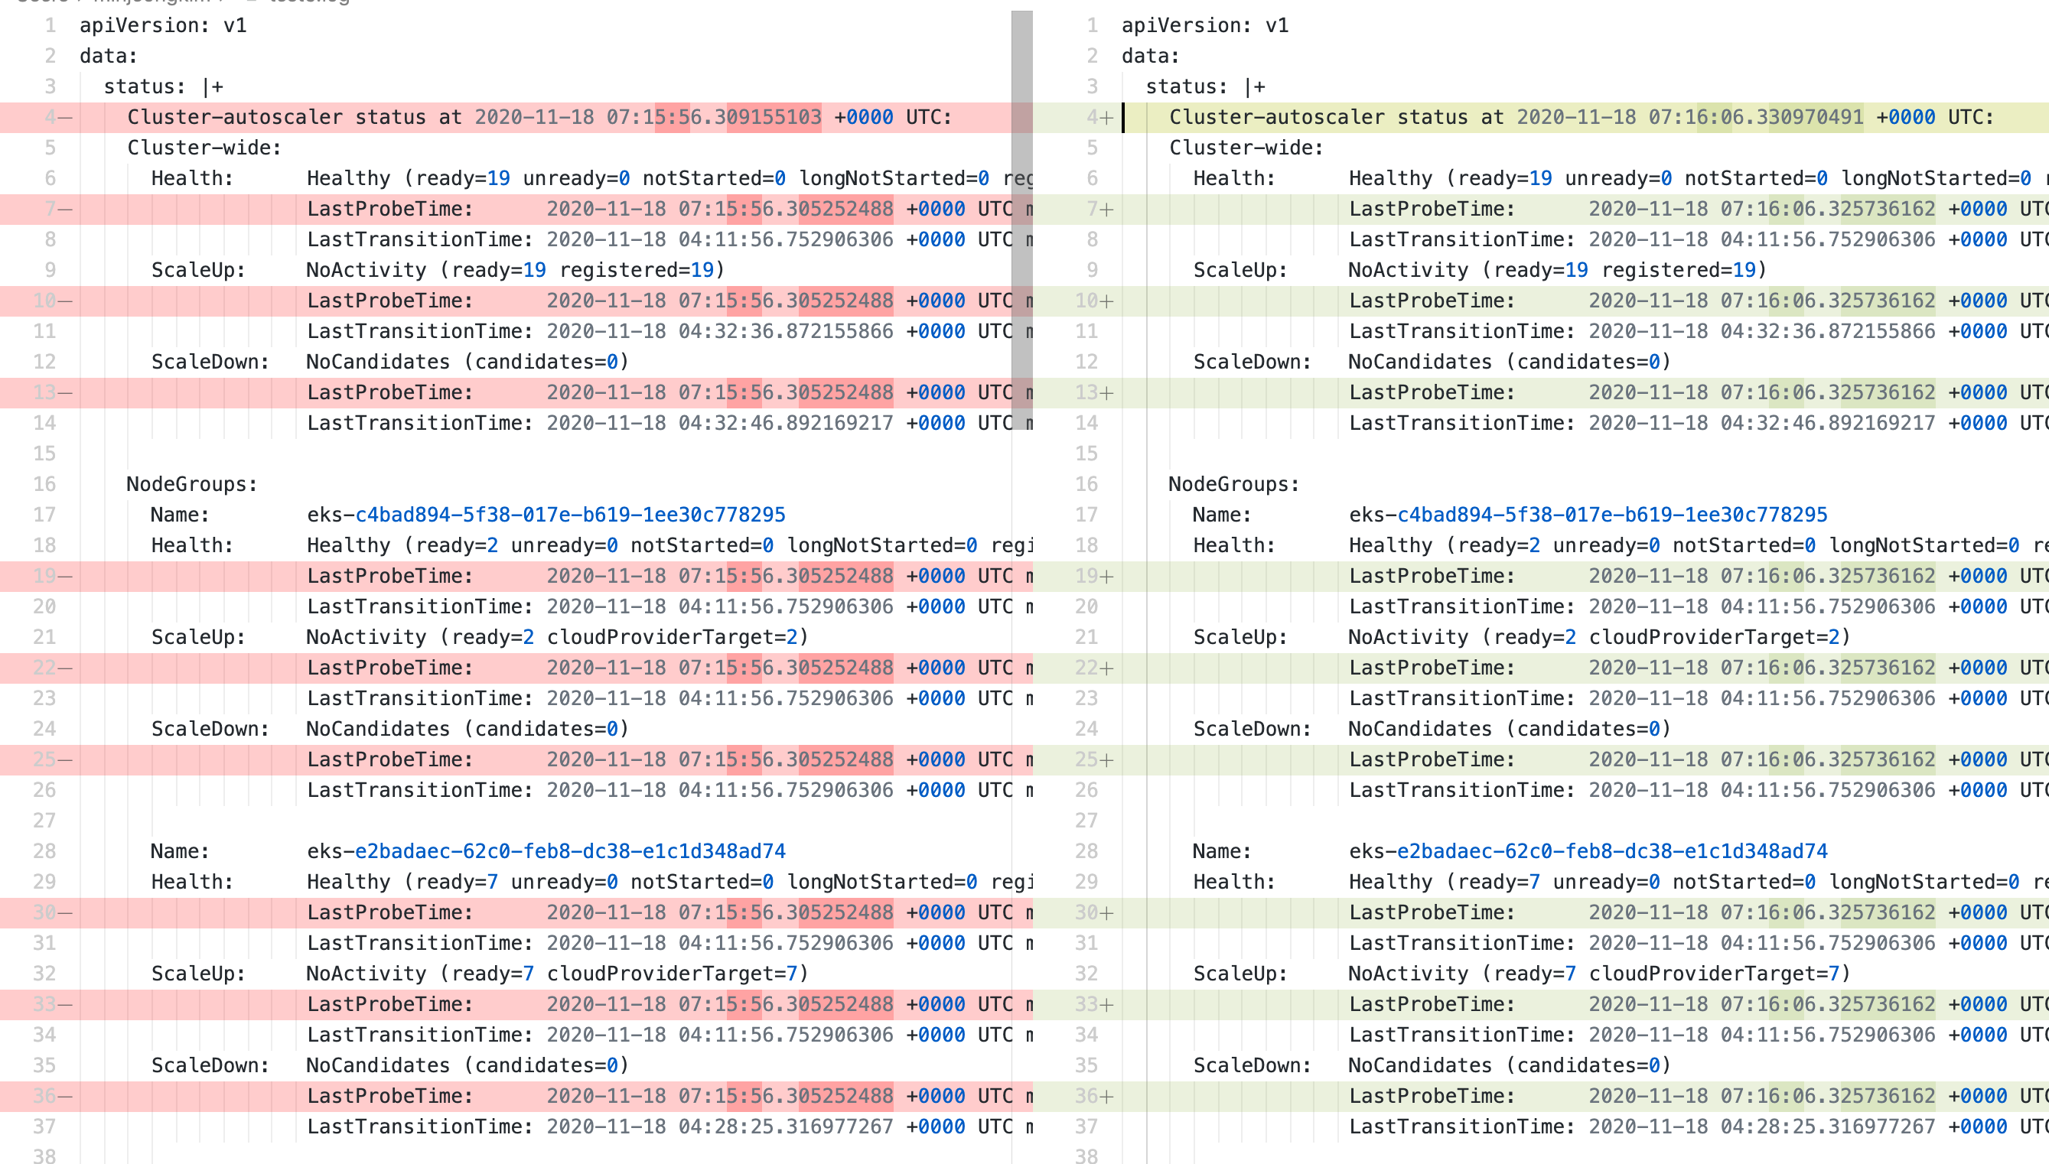This screenshot has height=1164, width=2049.
Task: Place cursor on left 'NodeGroups:' line text
Action: tap(192, 484)
